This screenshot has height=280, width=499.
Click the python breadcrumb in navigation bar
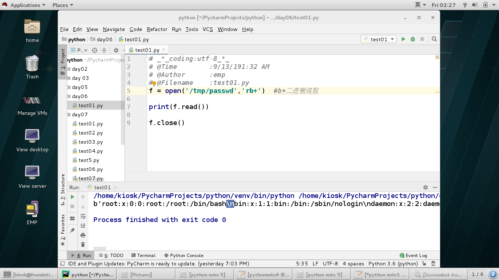pos(74,39)
